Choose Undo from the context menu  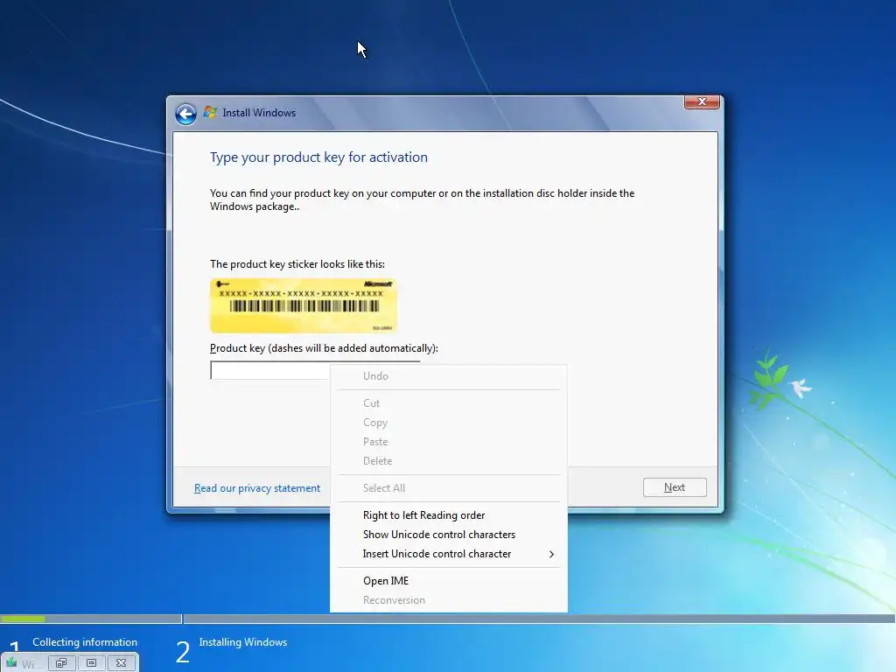449,376
